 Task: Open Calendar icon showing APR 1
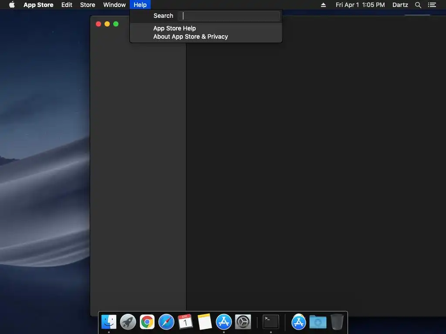[x=186, y=322]
